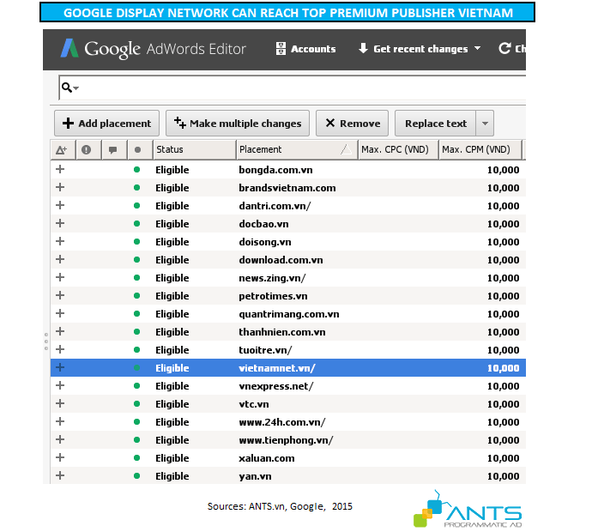Click the plus icon beside bongda.com.vn

click(x=60, y=170)
